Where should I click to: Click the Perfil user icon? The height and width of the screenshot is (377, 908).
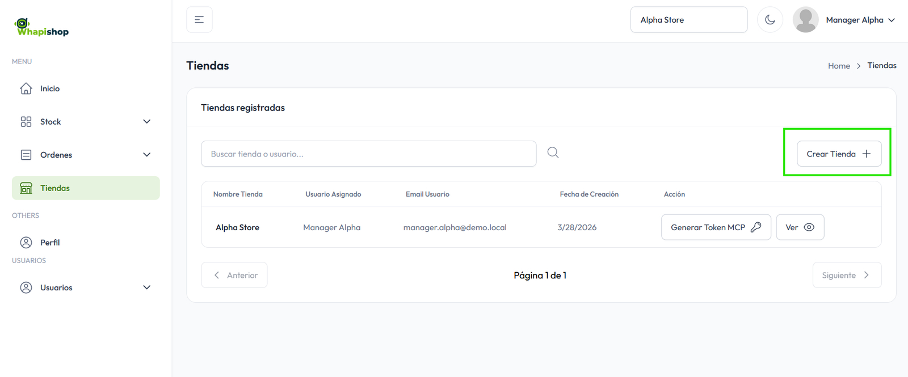[26, 243]
